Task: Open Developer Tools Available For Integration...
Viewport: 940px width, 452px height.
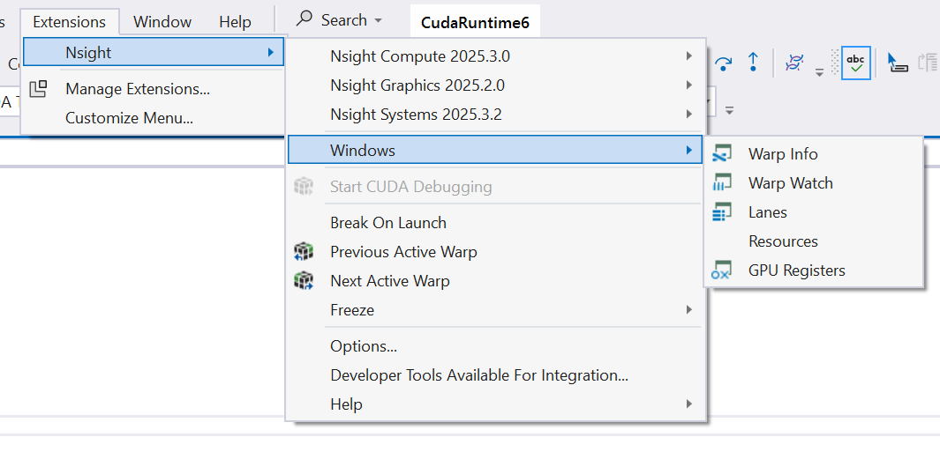Action: pyautogui.click(x=495, y=375)
